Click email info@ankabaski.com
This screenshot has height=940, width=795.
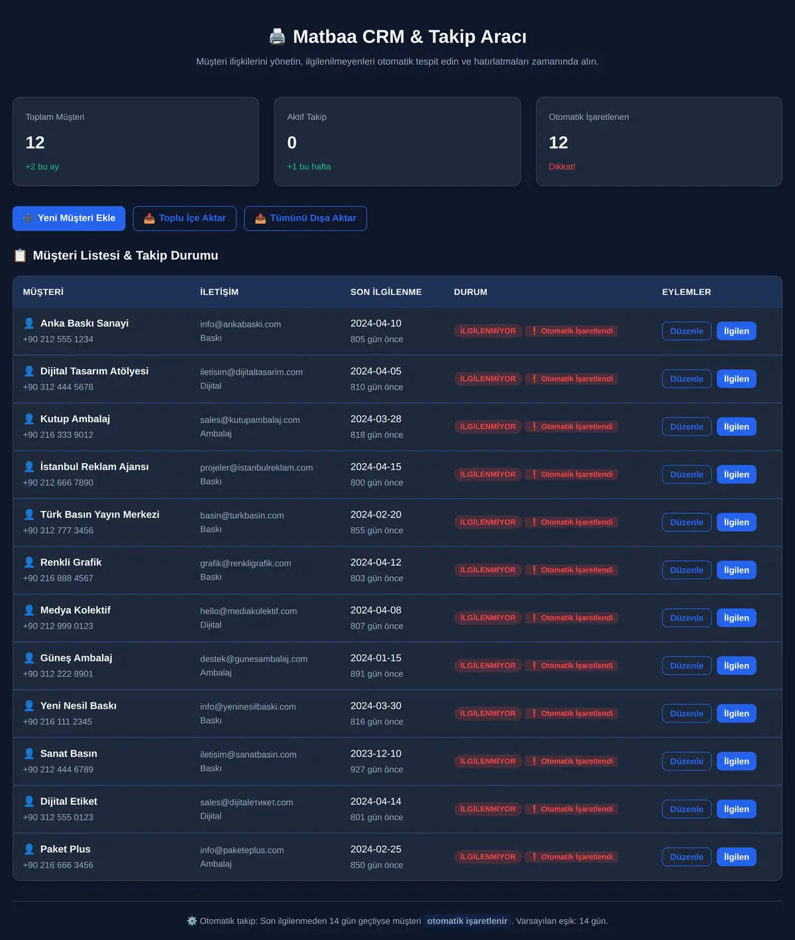[x=240, y=325]
